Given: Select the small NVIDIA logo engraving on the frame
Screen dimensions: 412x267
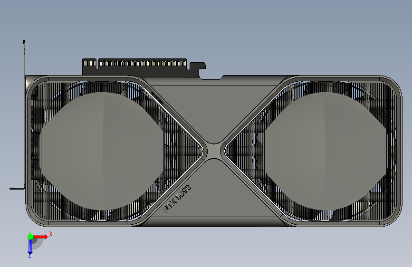Looking at the screenshot, I should point(157,98).
